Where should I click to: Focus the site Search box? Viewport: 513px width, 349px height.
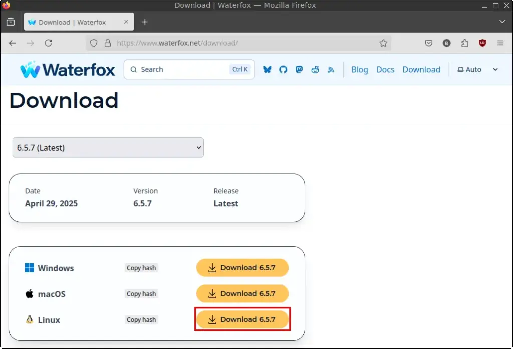189,69
